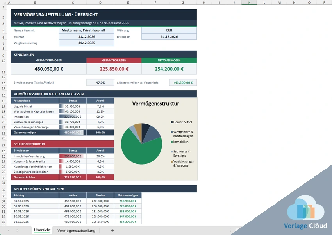The image size is (332, 235).
Task: Click Kurzfristige Verbindlichkeiten amount 1.250,00 €
Action: (x=73, y=167)
